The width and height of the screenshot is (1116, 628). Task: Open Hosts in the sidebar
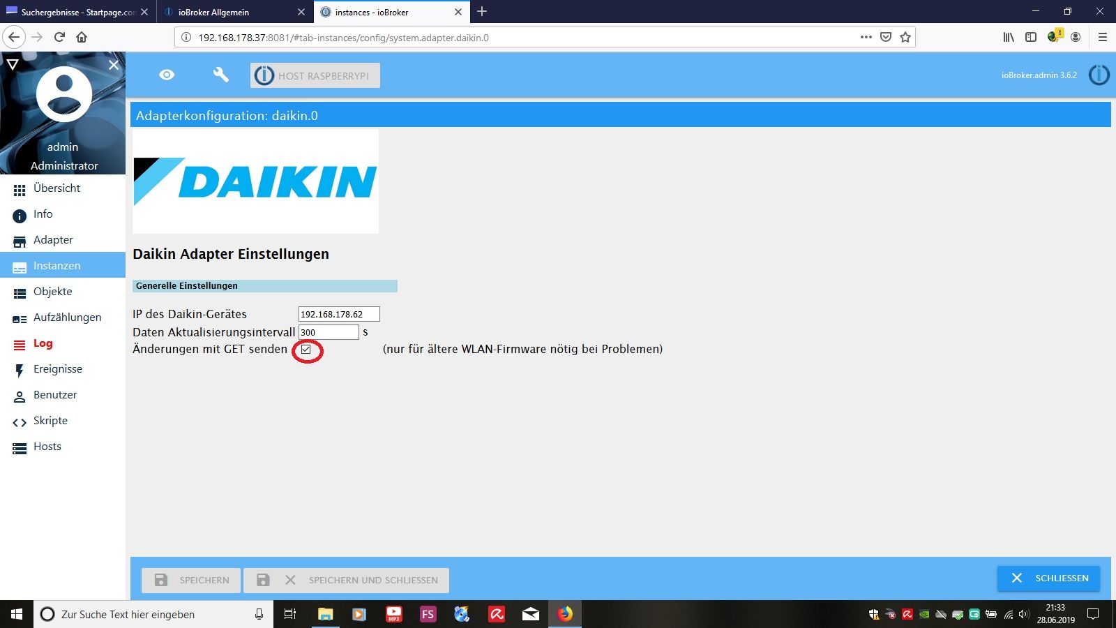click(63, 447)
